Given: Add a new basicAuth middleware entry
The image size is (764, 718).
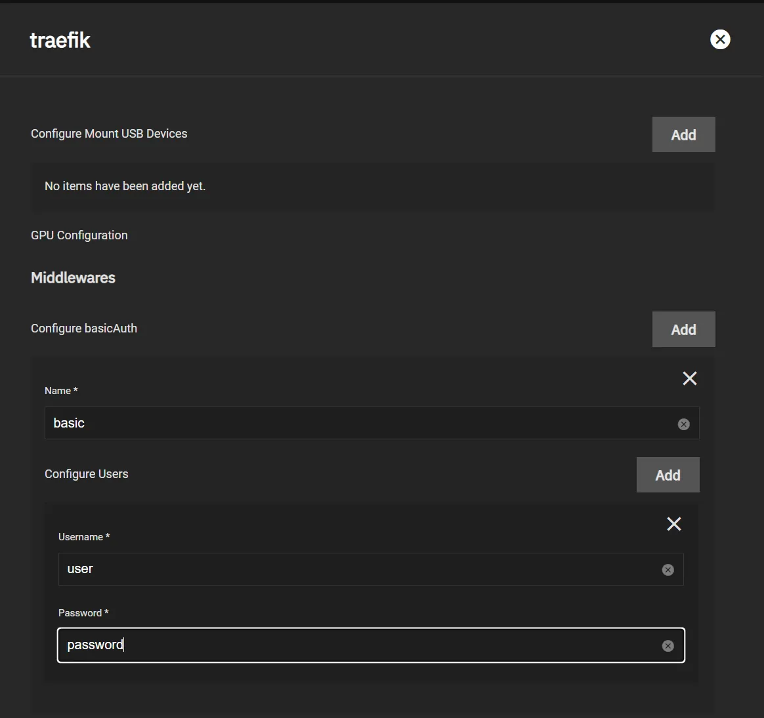Looking at the screenshot, I should [683, 329].
